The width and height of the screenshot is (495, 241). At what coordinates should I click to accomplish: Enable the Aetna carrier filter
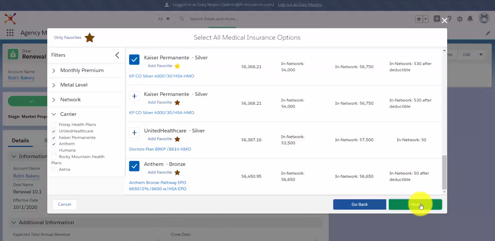coord(54,169)
